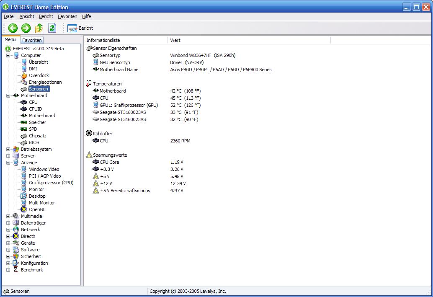
Task: Expand the Geräte node
Action: (x=8, y=243)
